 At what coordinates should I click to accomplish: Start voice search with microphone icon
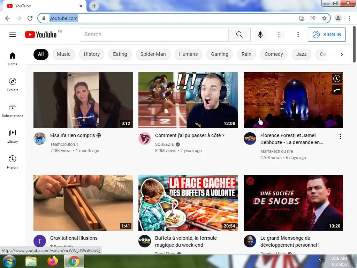[260, 35]
